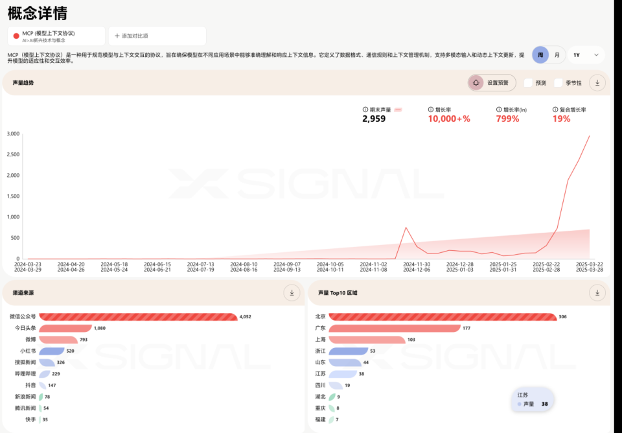Download the 声量 Top10 区域 chart
This screenshot has width=622, height=433.
[597, 293]
